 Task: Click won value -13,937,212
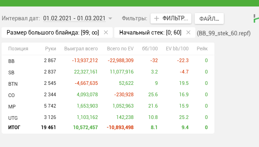coord(85,61)
